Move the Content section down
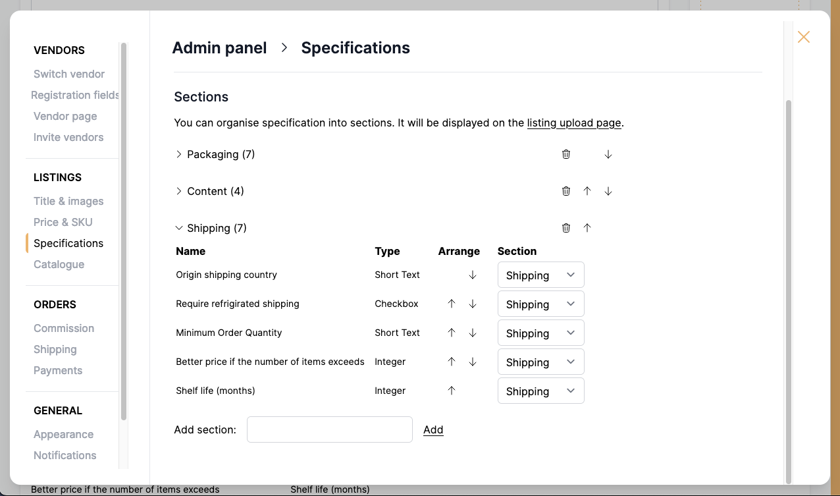The image size is (840, 496). click(608, 190)
